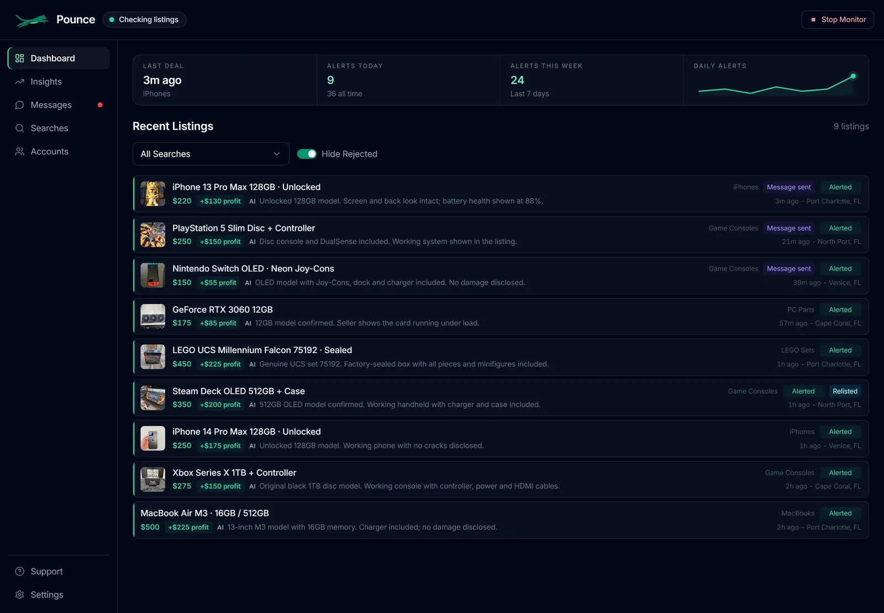This screenshot has width=884, height=613.
Task: Open the All Searches dropdown
Action: coord(211,154)
